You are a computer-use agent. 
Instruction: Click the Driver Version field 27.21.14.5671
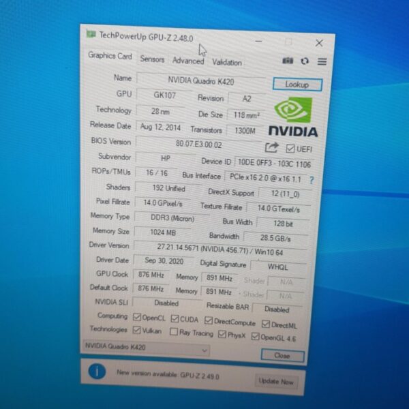(220, 249)
